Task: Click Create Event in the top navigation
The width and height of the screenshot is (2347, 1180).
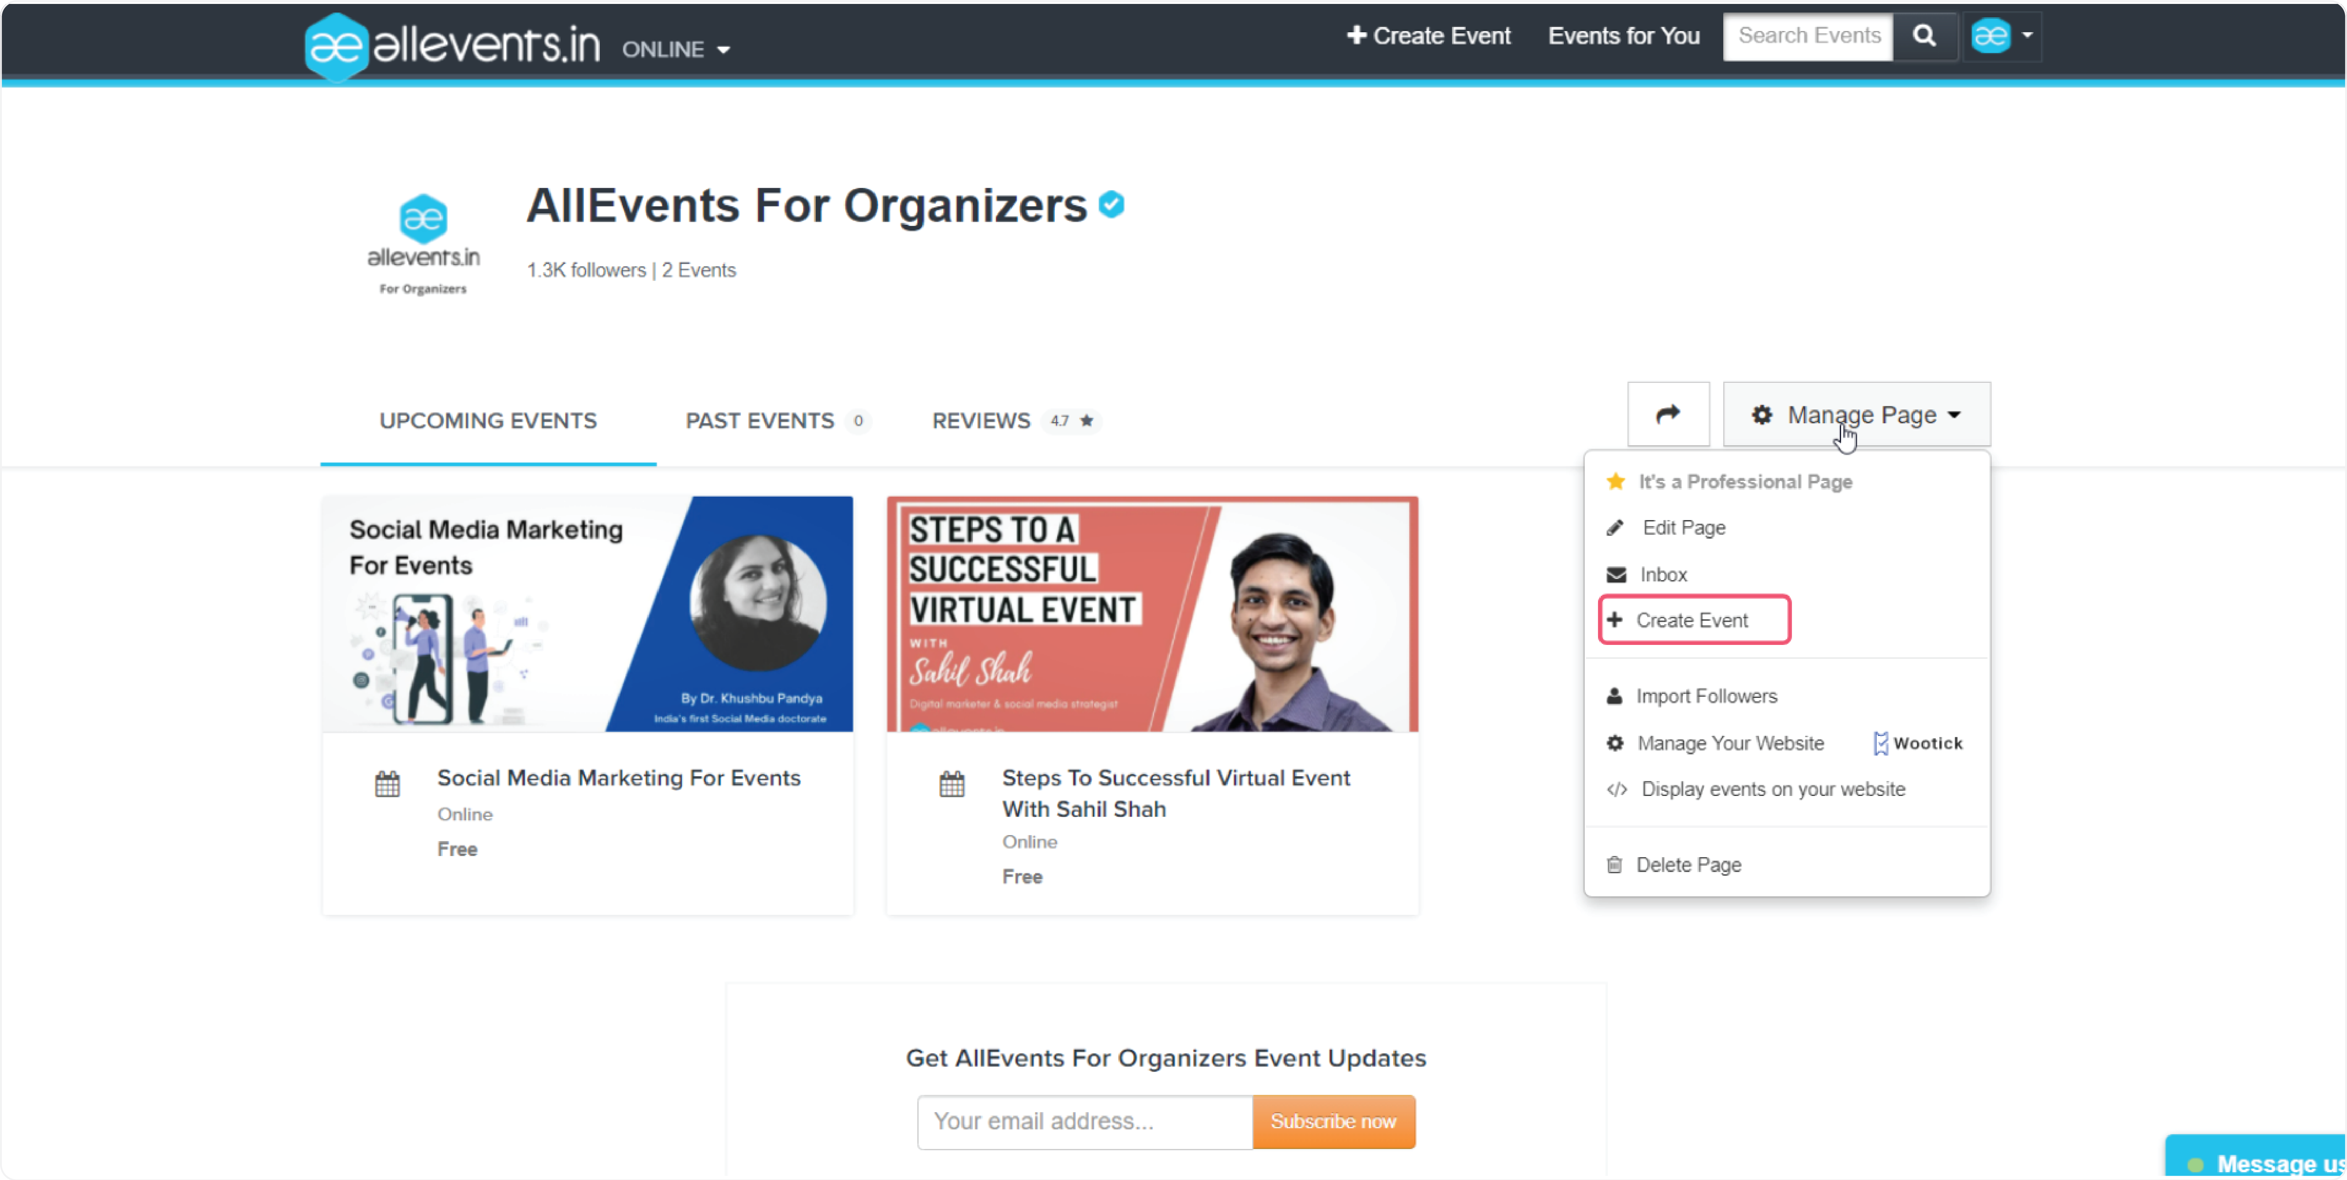Action: point(1428,36)
